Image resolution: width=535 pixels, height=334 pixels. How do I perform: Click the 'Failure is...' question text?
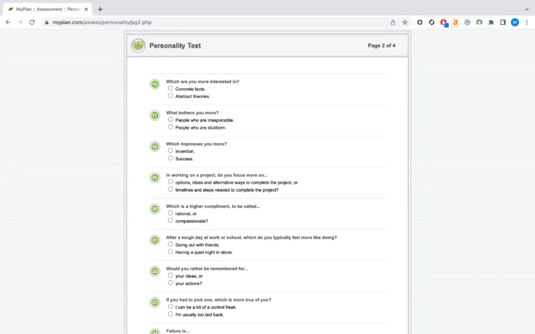coord(178,331)
